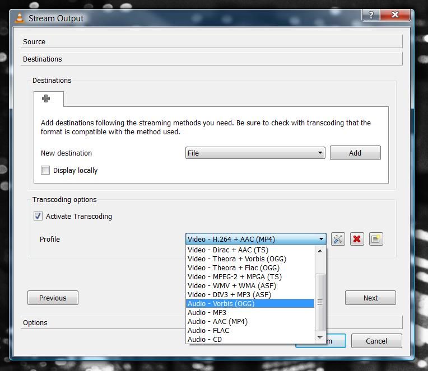Uncheck the Activate Transcoding checkbox
428x371 pixels.
click(38, 217)
